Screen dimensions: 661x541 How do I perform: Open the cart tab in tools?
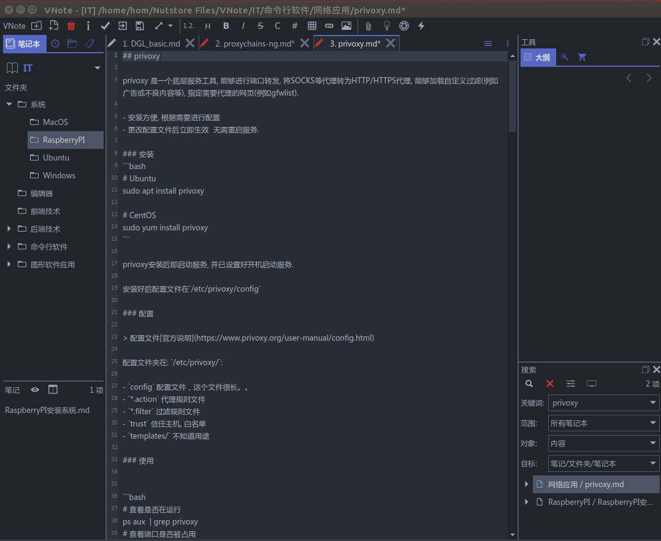click(x=582, y=57)
